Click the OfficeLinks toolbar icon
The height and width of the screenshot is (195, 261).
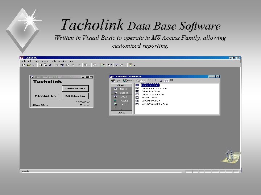tap(86, 65)
